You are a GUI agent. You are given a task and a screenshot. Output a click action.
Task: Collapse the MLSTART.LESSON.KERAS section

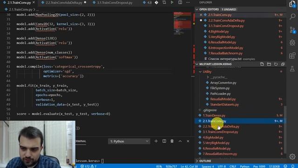click(197, 64)
